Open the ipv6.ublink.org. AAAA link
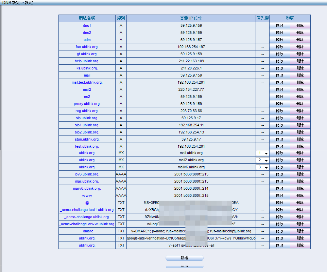The image size is (327, 272). pyautogui.click(x=87, y=174)
